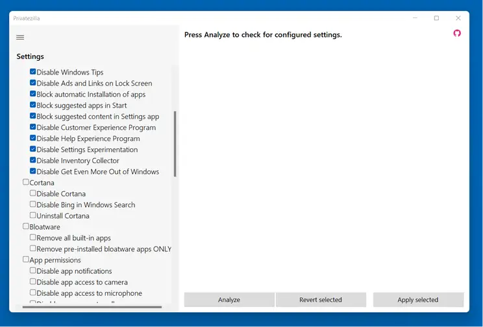Toggle Block suggested apps in Start

tap(33, 105)
